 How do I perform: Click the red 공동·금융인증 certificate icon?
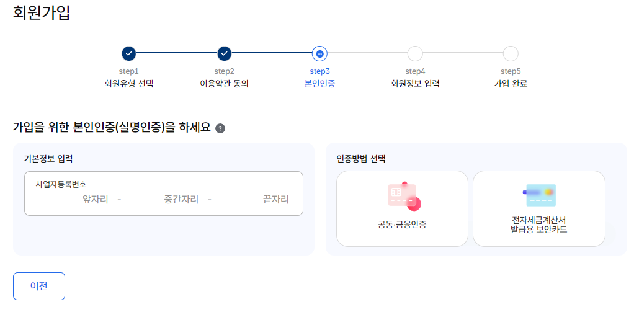[x=404, y=197]
